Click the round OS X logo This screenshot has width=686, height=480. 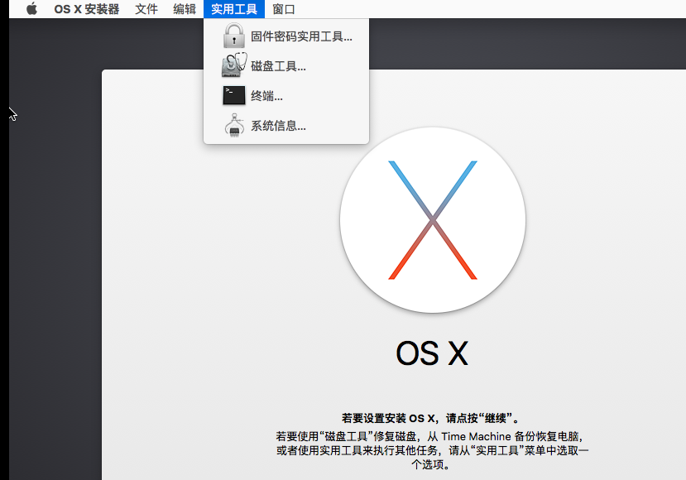(x=433, y=220)
